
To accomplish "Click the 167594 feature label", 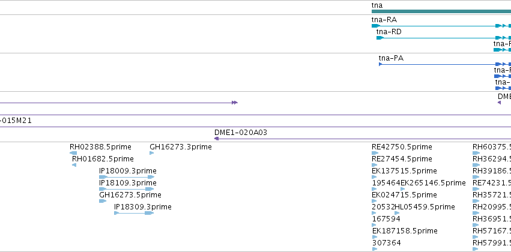I will click(386, 219).
